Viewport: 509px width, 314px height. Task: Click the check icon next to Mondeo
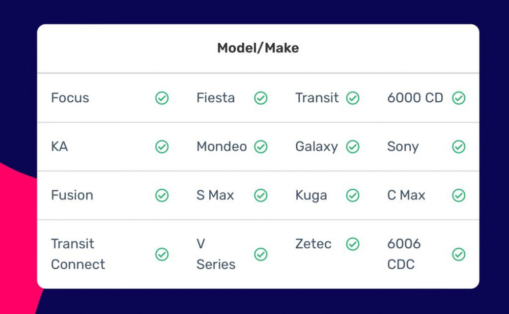[261, 147]
